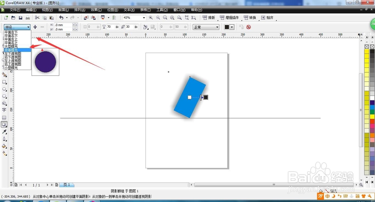375x202 pixels.
Task: Click the Save floppy disk icon
Action: click(x=20, y=18)
